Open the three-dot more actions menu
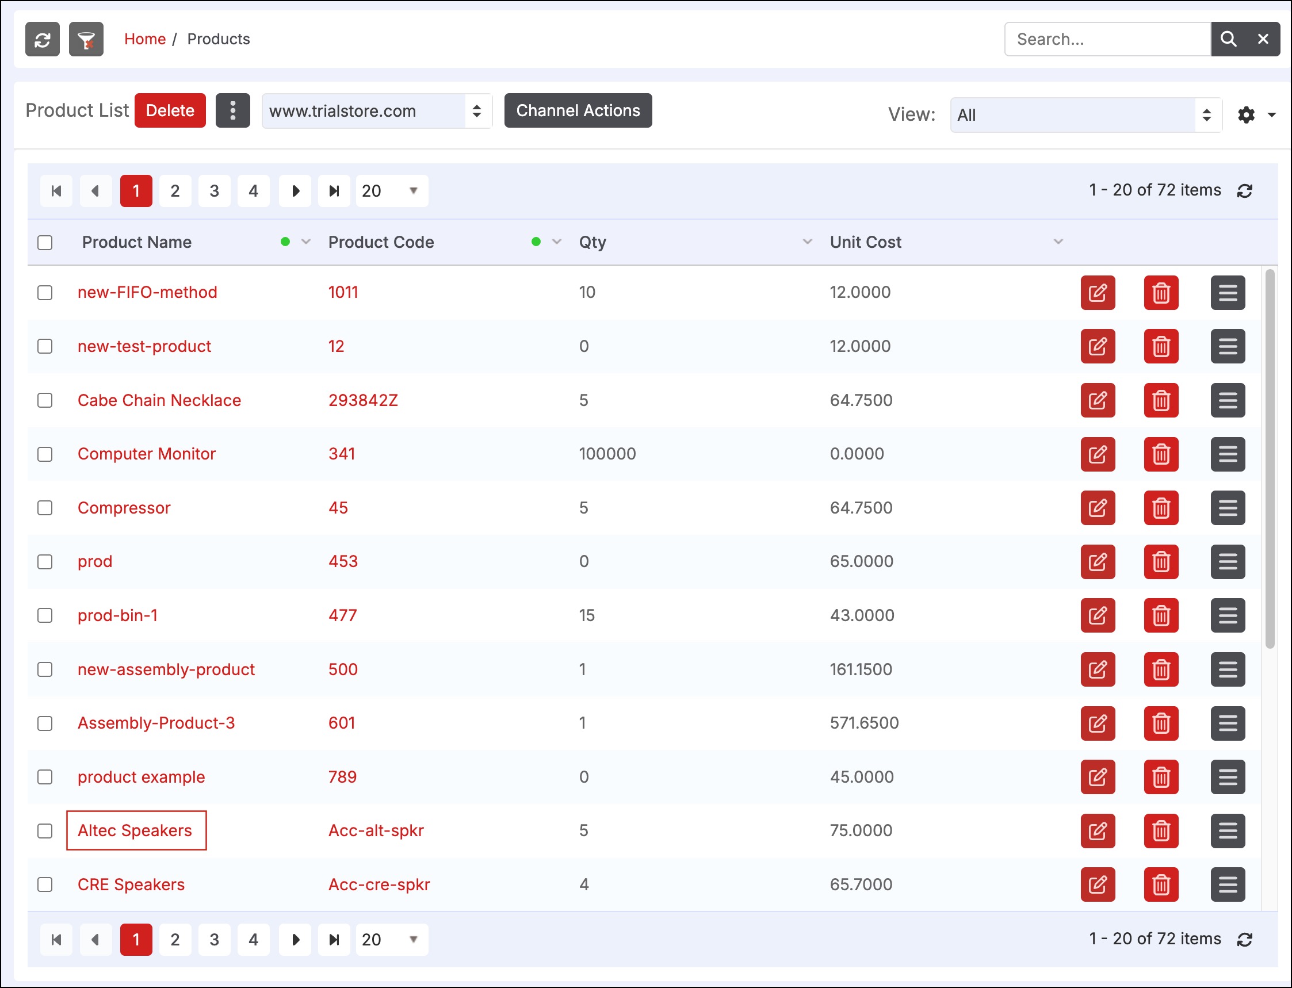Screen dimensions: 1292x988 tap(233, 110)
